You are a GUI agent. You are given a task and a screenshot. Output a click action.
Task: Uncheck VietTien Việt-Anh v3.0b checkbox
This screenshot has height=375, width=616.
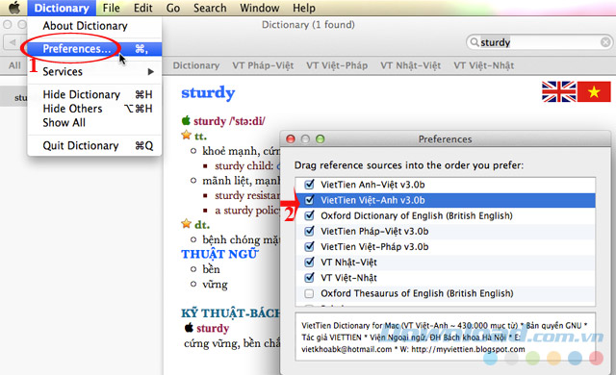pos(310,200)
